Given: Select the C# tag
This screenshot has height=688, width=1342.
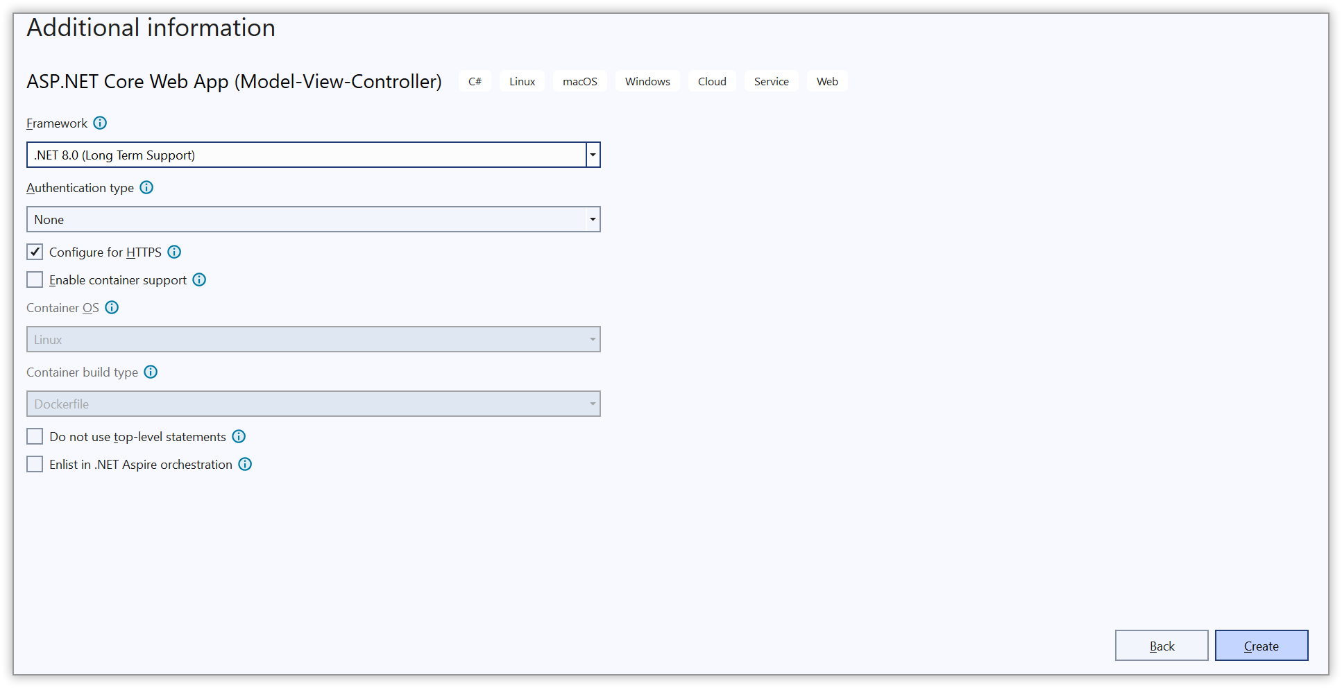Looking at the screenshot, I should click(475, 81).
